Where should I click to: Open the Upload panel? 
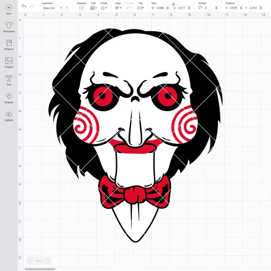click(9, 116)
